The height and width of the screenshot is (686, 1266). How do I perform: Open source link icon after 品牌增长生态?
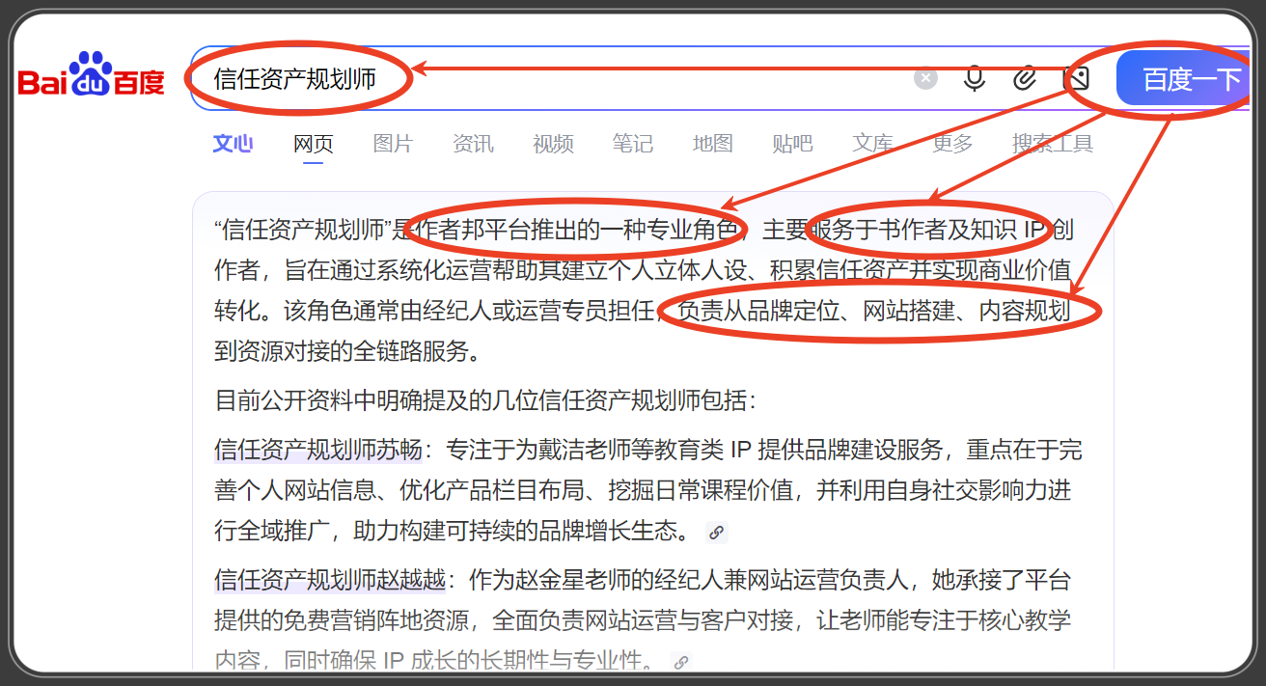pyautogui.click(x=716, y=532)
